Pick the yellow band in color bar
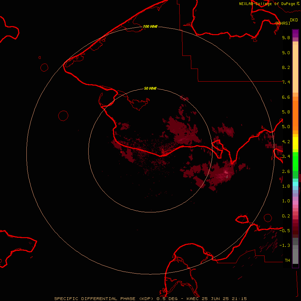 (295, 143)
